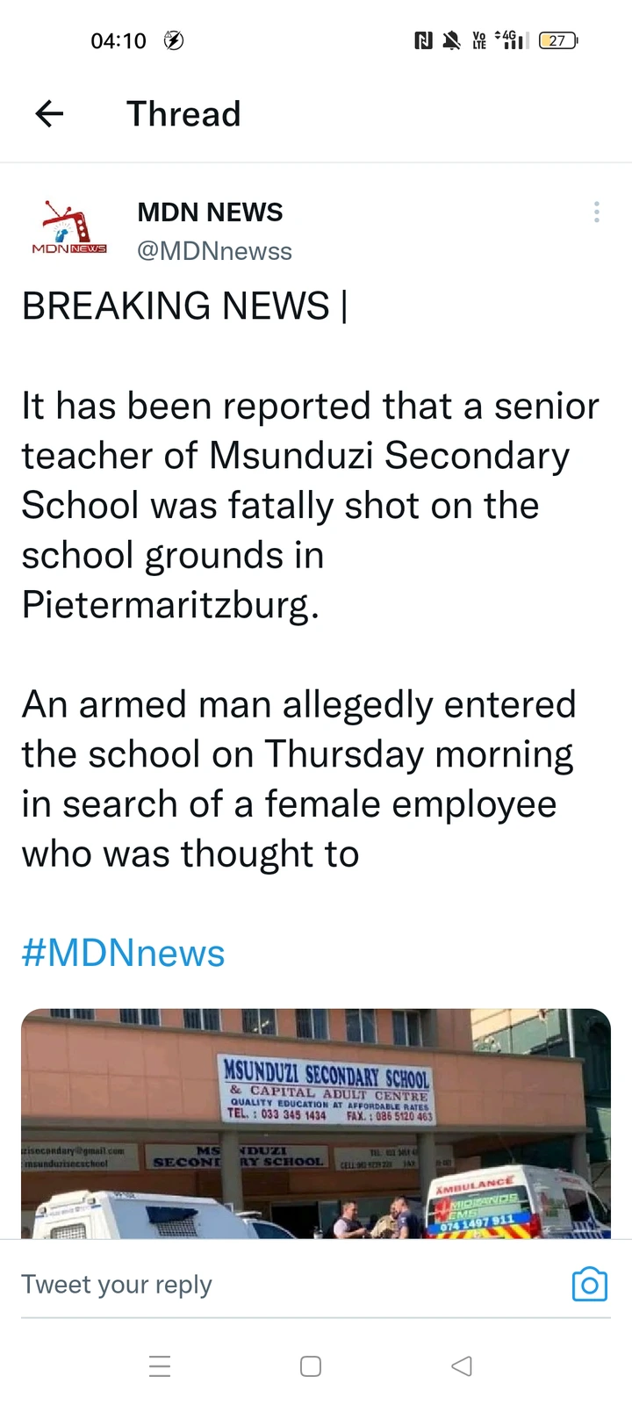Open the @MDNnewss handle
Viewport: 632px width, 1405px height.
point(214,251)
